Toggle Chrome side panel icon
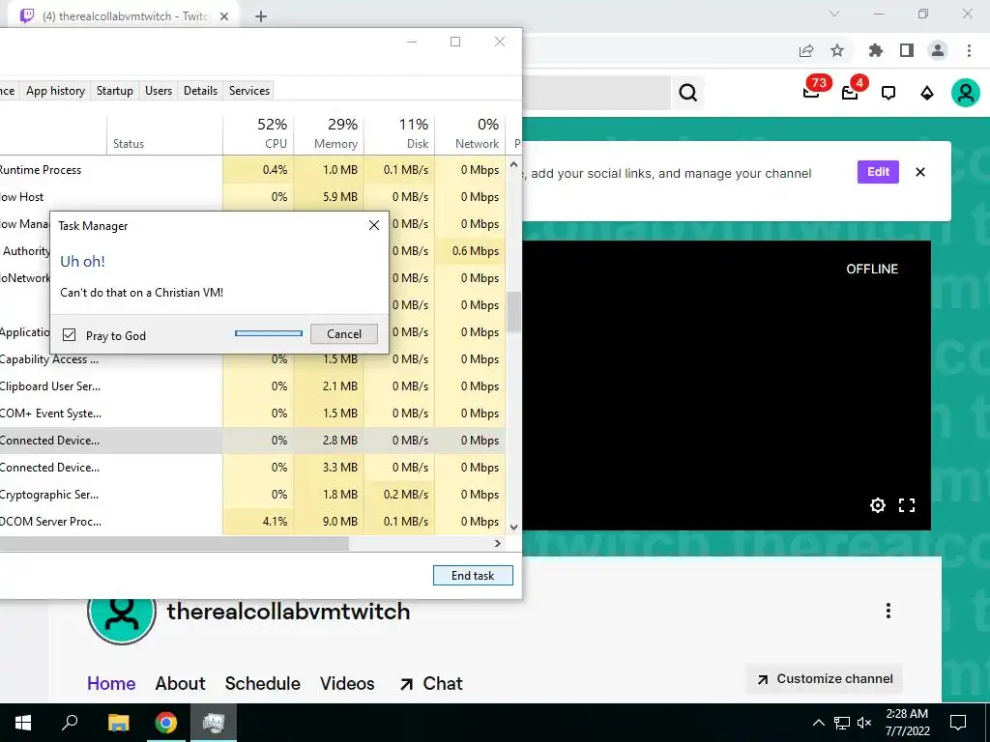Image resolution: width=990 pixels, height=742 pixels. tap(907, 50)
